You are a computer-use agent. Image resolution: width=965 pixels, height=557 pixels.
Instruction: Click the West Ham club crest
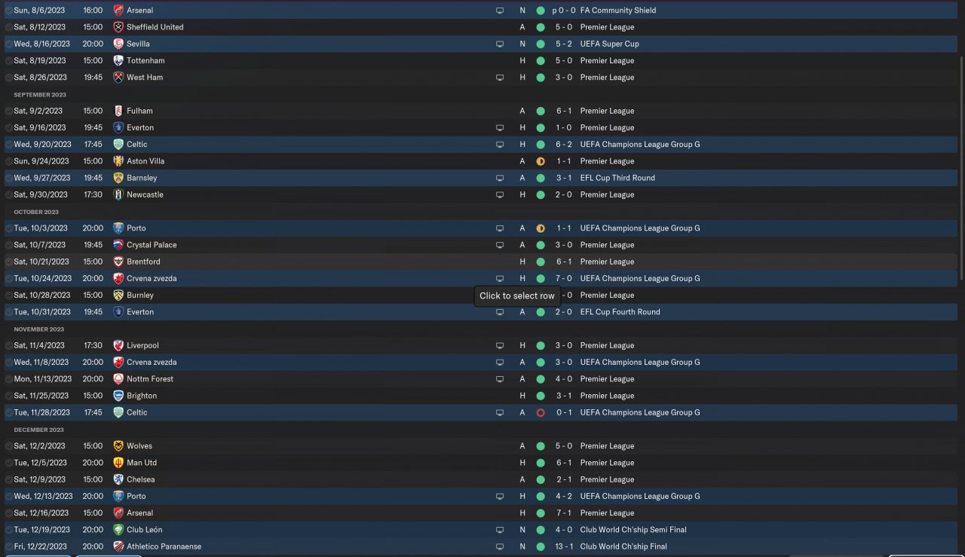118,78
